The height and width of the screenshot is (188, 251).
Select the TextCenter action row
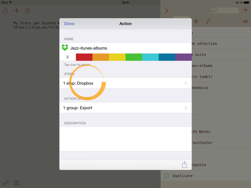[x=221, y=143]
